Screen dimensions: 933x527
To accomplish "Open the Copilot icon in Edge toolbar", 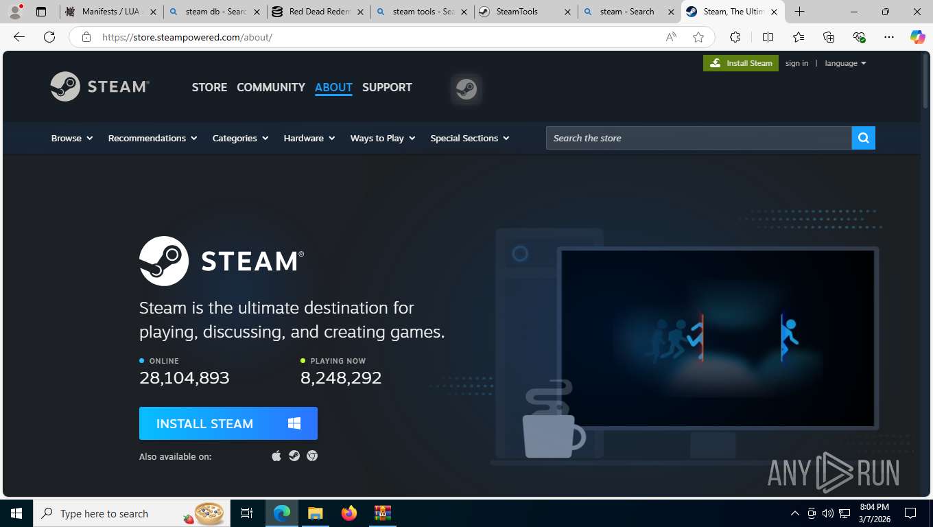I will click(x=917, y=37).
